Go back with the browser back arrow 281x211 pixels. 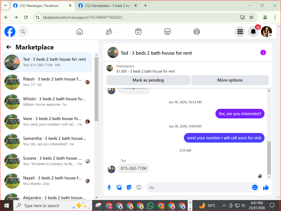click(x=6, y=17)
